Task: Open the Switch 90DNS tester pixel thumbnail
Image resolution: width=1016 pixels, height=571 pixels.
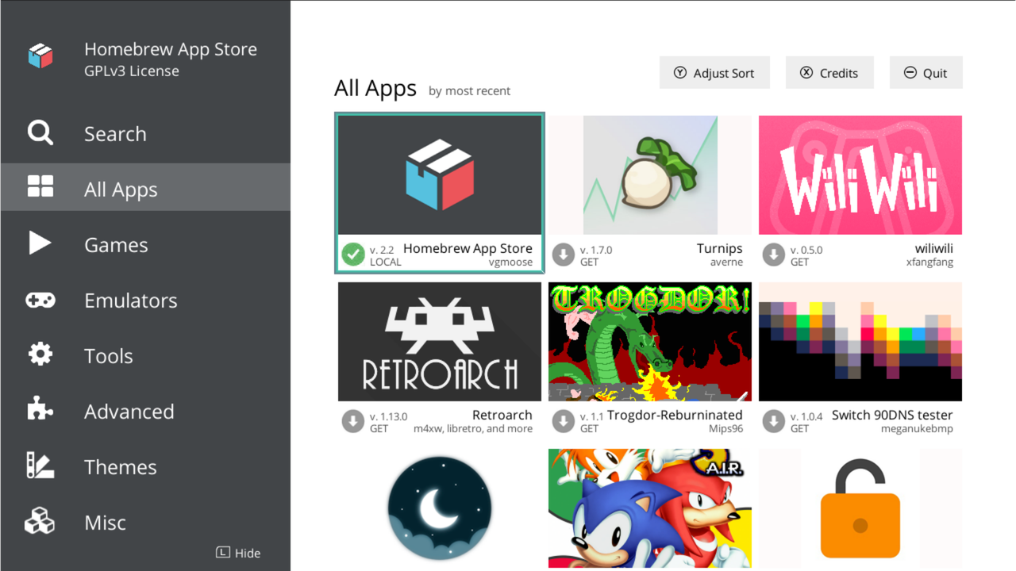Action: [x=860, y=342]
